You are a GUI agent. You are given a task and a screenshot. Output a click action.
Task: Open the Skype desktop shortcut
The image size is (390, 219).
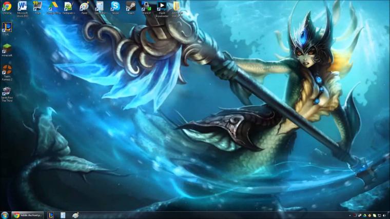coord(115,8)
